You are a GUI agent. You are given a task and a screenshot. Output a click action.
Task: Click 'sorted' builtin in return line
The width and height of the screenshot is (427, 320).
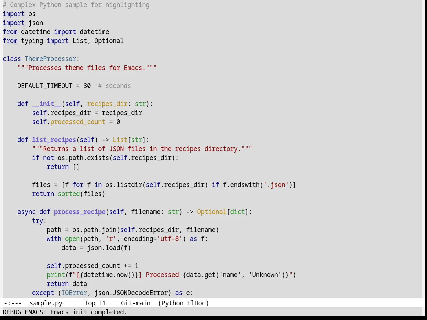pyautogui.click(x=69, y=194)
